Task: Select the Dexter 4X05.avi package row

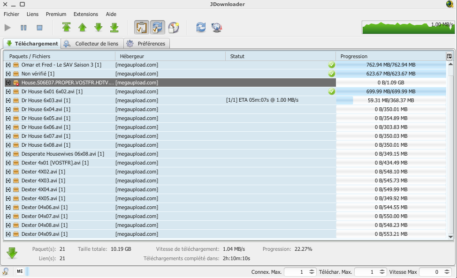Action: point(225,198)
